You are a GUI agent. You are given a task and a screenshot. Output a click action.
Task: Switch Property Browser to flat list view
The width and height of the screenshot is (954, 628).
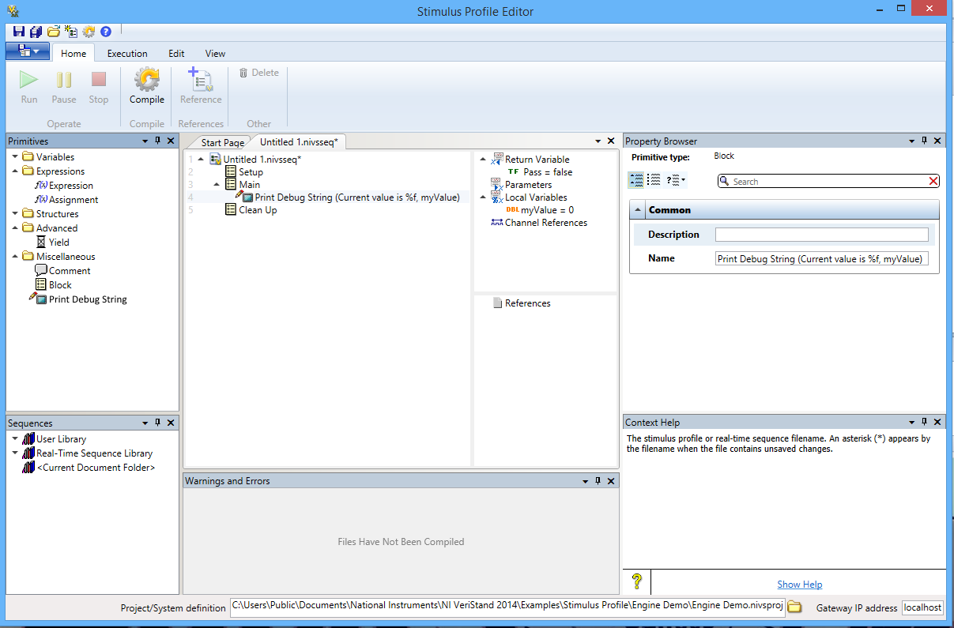tap(654, 180)
